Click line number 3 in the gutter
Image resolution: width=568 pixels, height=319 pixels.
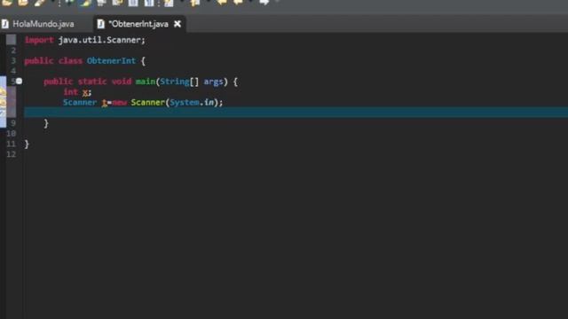click(13, 61)
